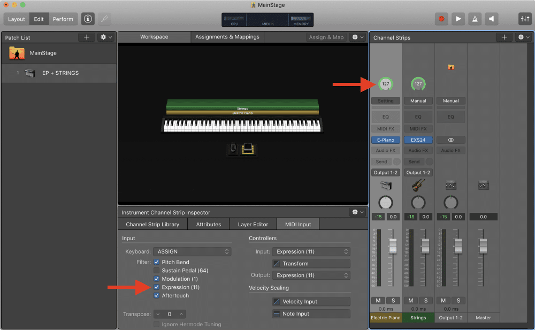Mute the Electric Piano channel strip
Image resolution: width=535 pixels, height=330 pixels.
click(x=378, y=300)
